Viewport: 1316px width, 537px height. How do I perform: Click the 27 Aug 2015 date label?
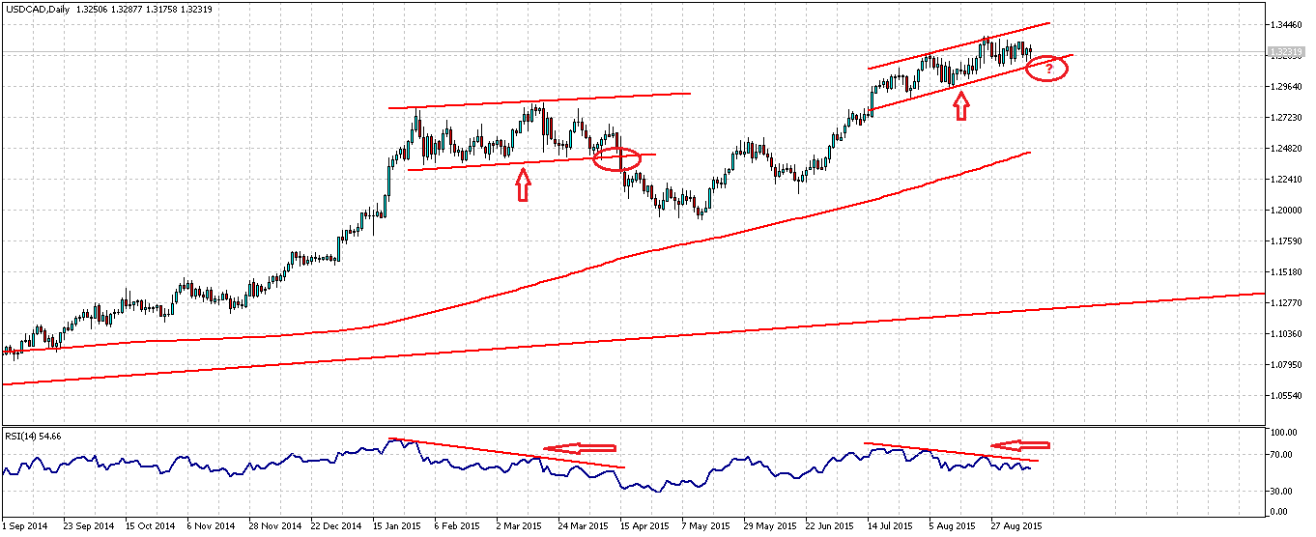pos(1016,526)
